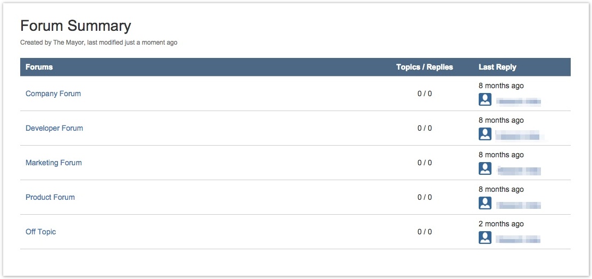The width and height of the screenshot is (592, 279).
Task: Click the Forums column header
Action: point(39,67)
